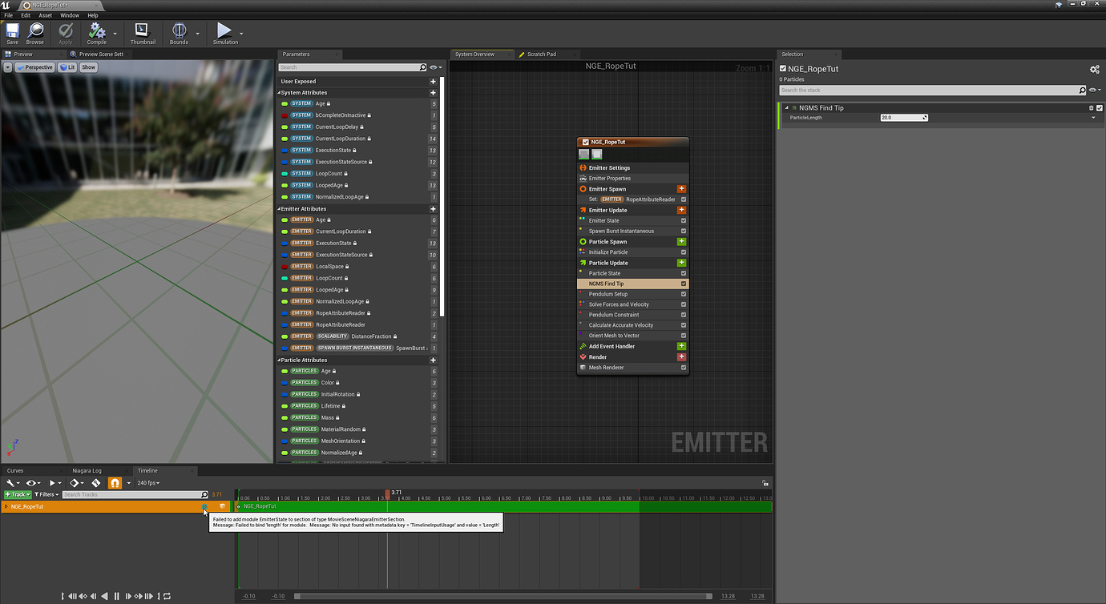The image size is (1106, 604).
Task: Click the pause button in timeline transport
Action: pos(117,596)
